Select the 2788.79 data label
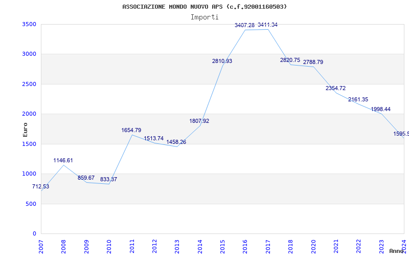This screenshot has height=256, width=409. click(x=313, y=62)
